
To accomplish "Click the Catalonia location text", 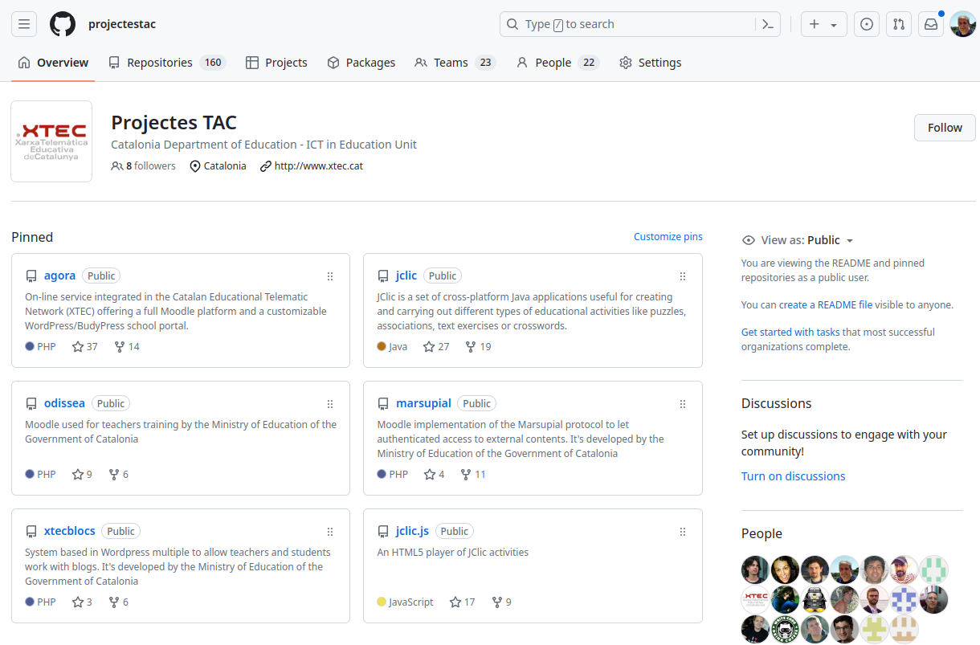I will pos(225,166).
